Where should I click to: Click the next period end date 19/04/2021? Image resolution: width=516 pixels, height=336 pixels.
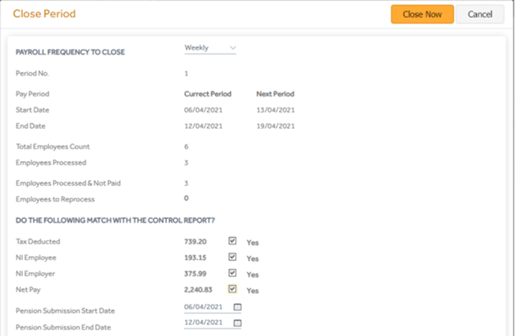pyautogui.click(x=275, y=126)
